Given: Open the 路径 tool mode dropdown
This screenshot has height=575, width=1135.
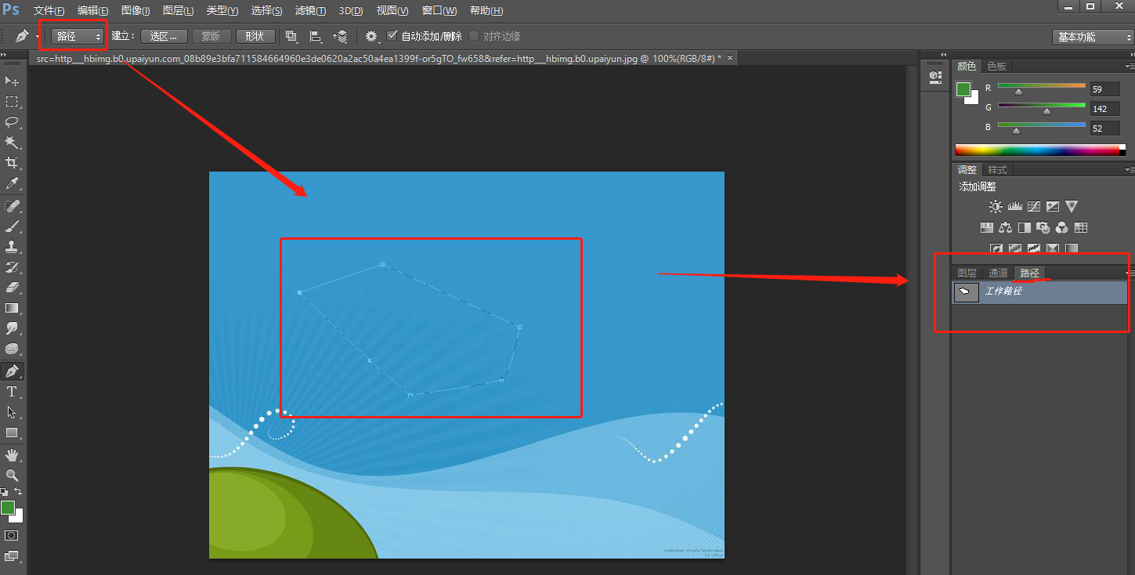Looking at the screenshot, I should (x=78, y=36).
